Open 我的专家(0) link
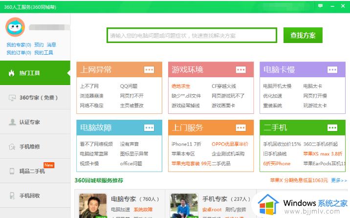Image resolution: width=350 pixels, height=218 pixels. (x=19, y=45)
